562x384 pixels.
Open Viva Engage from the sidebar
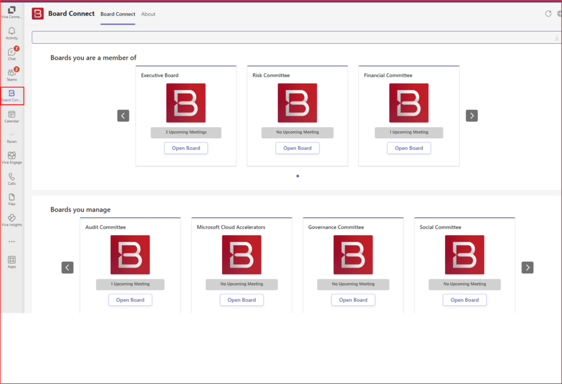pos(11,157)
